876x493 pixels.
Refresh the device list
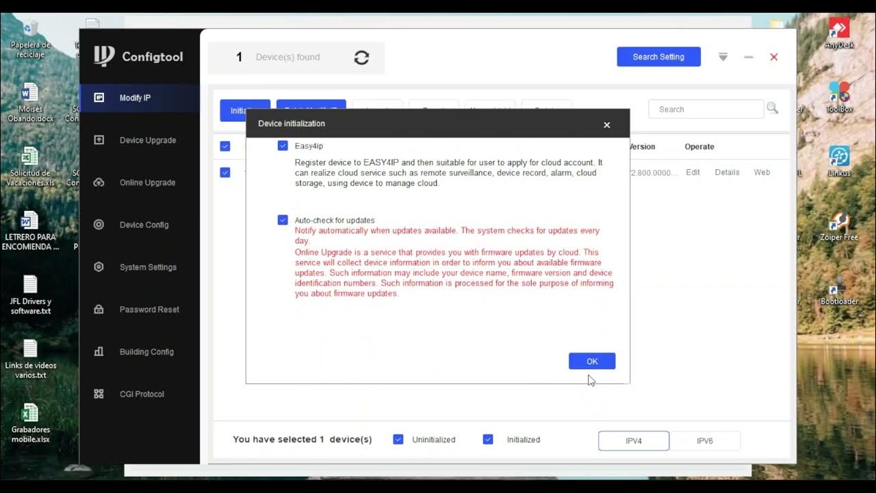(361, 58)
